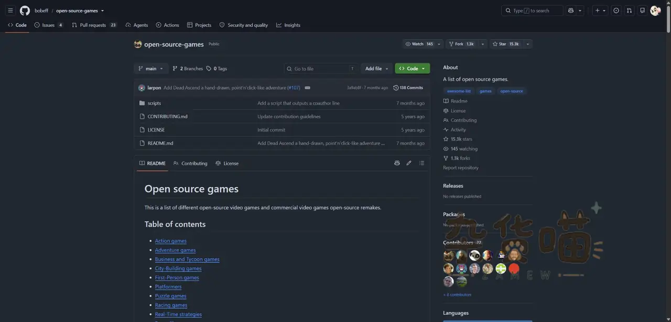Image resolution: width=671 pixels, height=322 pixels.
Task: Click the games topic tag
Action: tap(485, 91)
